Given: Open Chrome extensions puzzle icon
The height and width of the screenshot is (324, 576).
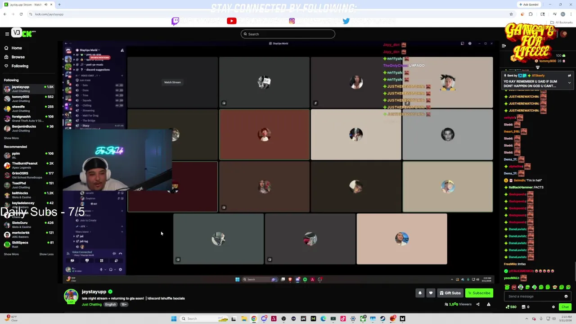Looking at the screenshot, I should click(531, 14).
